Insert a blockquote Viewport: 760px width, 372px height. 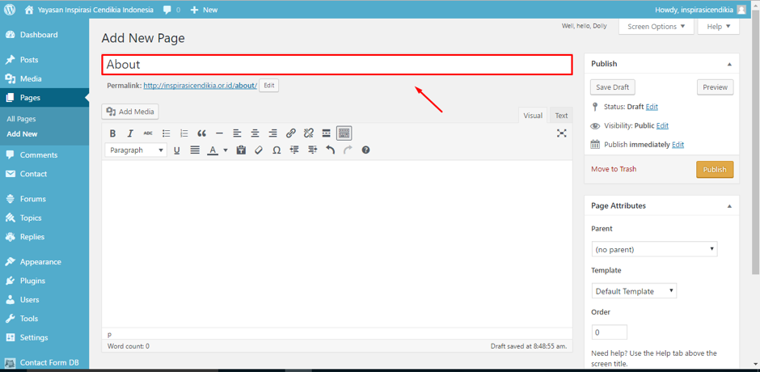(201, 133)
